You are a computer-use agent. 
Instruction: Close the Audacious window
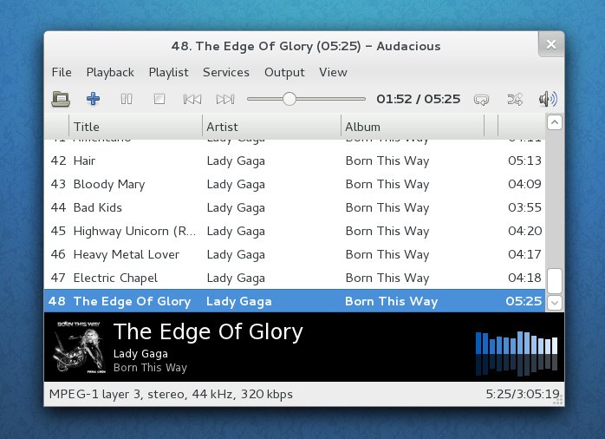click(x=551, y=44)
